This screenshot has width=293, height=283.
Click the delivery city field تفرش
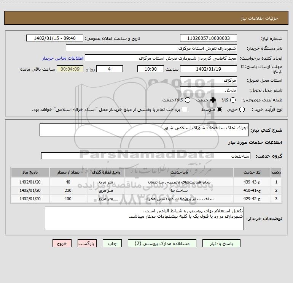click(x=209, y=90)
